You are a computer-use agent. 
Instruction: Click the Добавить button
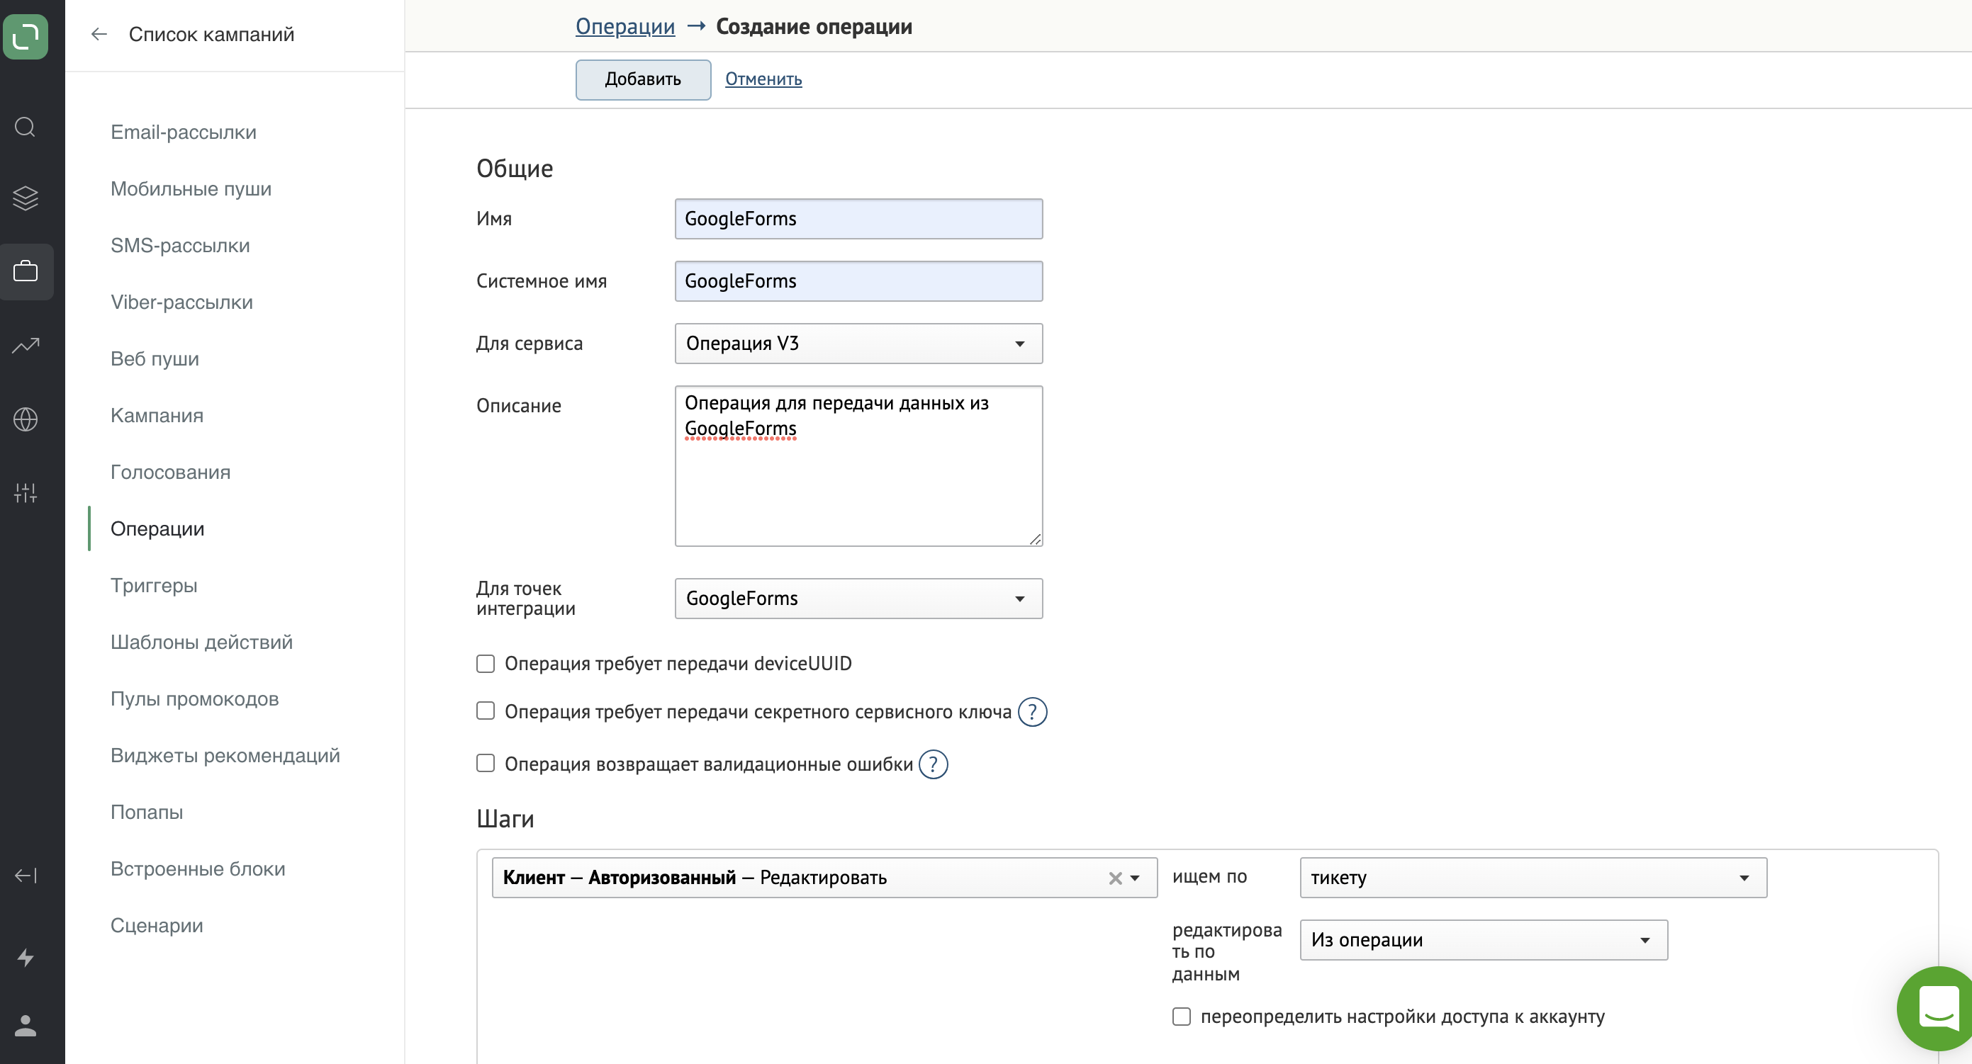pos(643,79)
